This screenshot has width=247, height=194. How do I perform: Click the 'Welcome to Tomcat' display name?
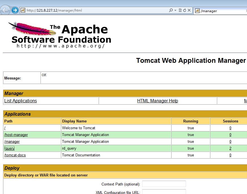[79, 128]
